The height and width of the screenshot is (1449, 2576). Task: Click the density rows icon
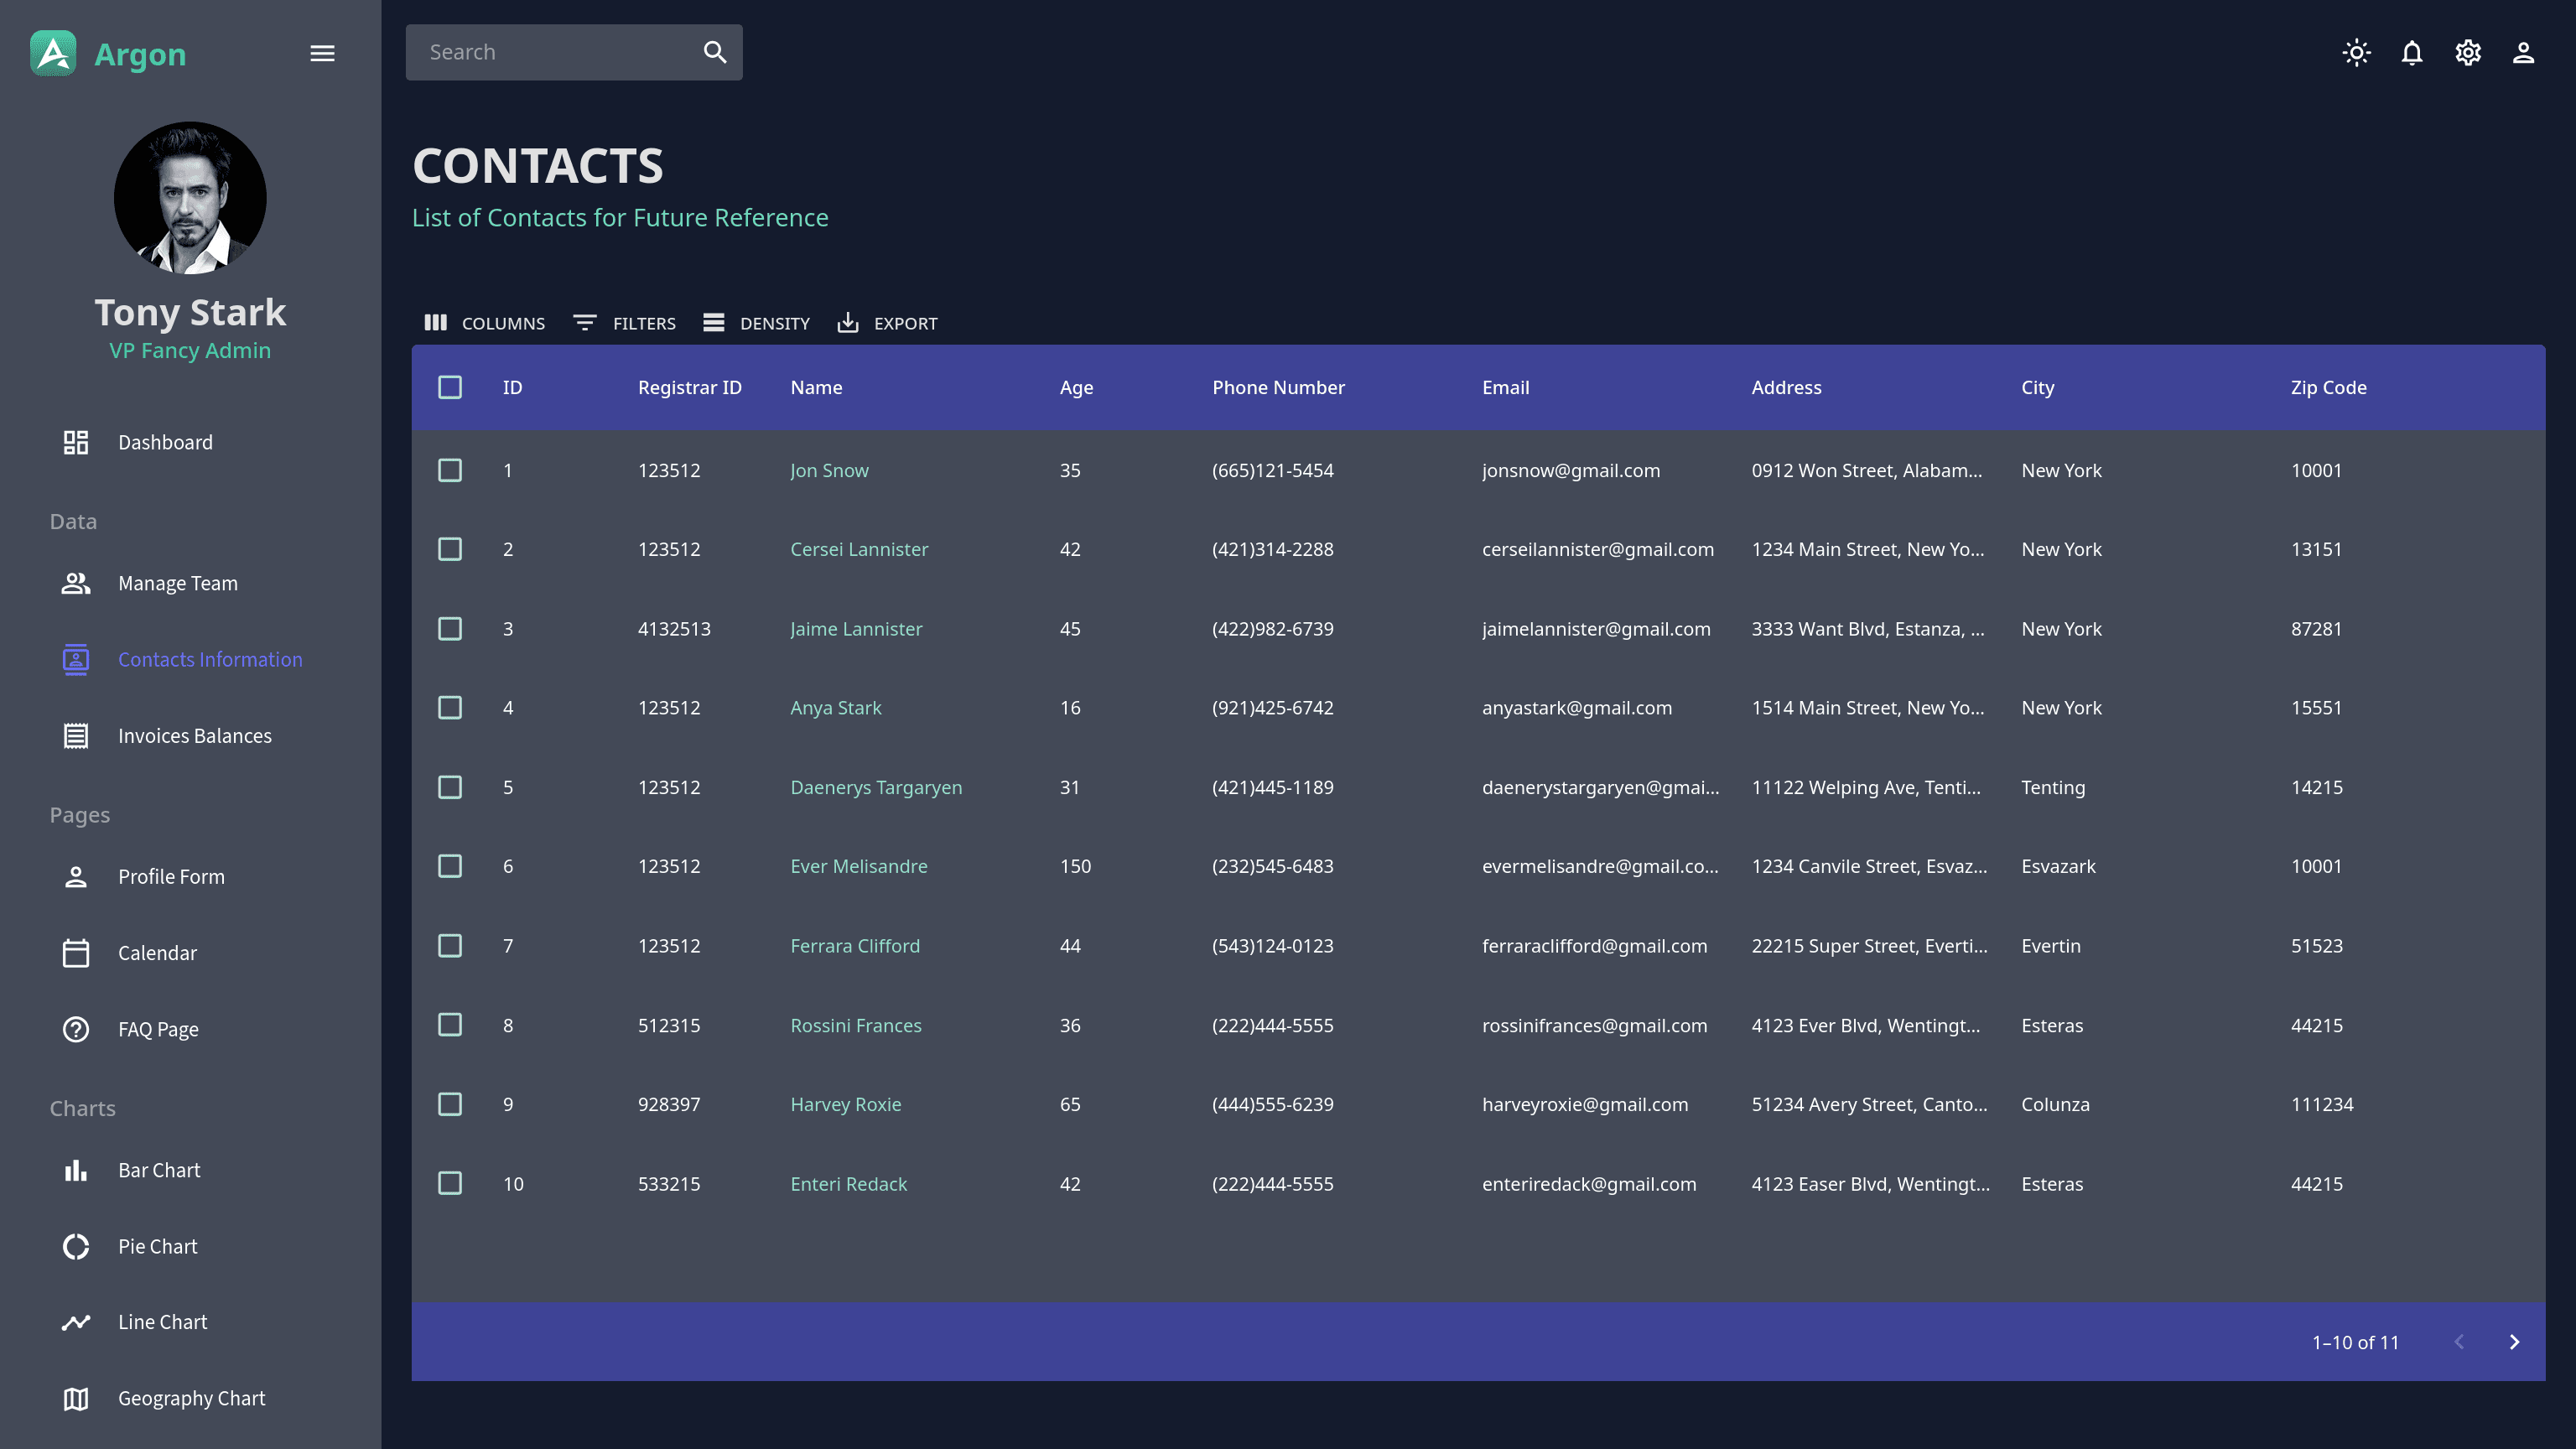713,323
